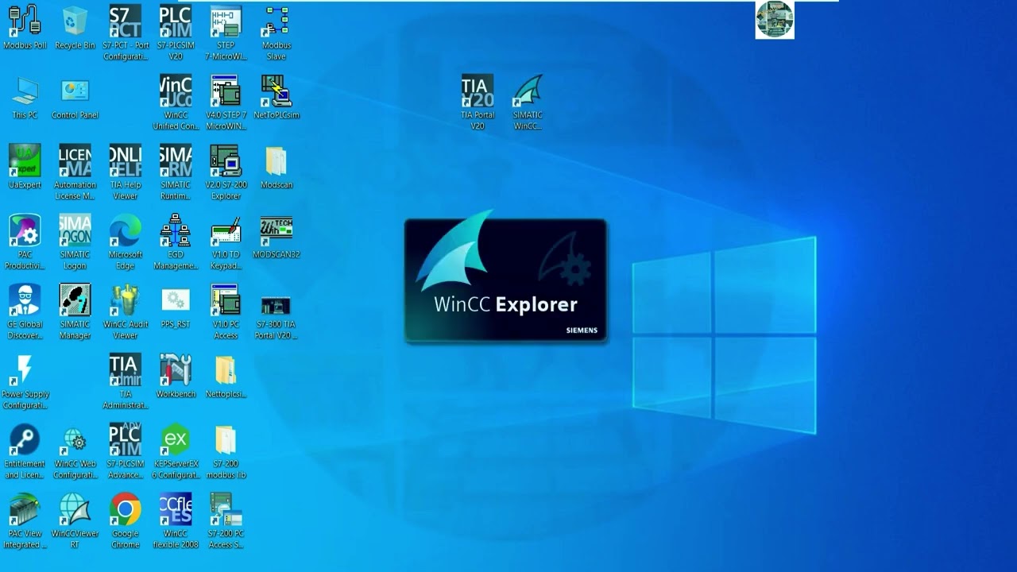This screenshot has width=1017, height=572.
Task: Open TIA Administrator shortcut
Action: (126, 382)
